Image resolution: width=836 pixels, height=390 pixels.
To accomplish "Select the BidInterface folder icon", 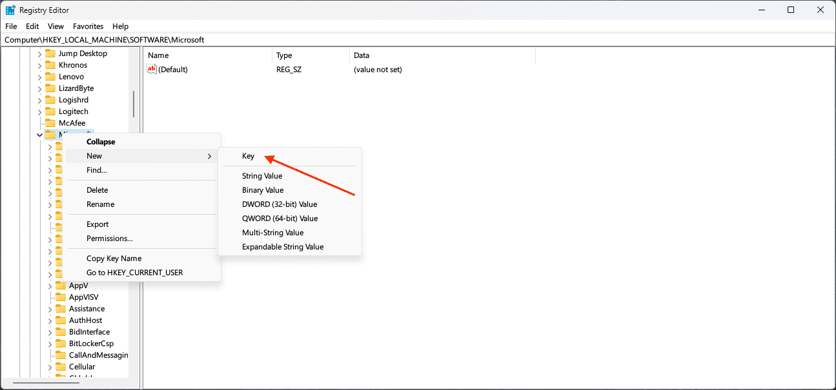I will pyautogui.click(x=61, y=332).
